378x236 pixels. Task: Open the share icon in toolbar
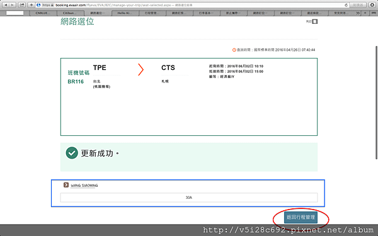point(22,5)
